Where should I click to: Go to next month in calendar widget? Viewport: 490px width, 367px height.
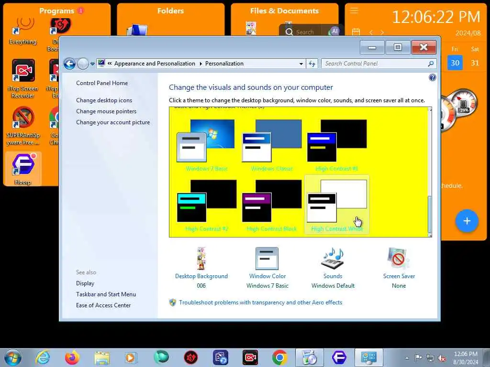point(382,32)
